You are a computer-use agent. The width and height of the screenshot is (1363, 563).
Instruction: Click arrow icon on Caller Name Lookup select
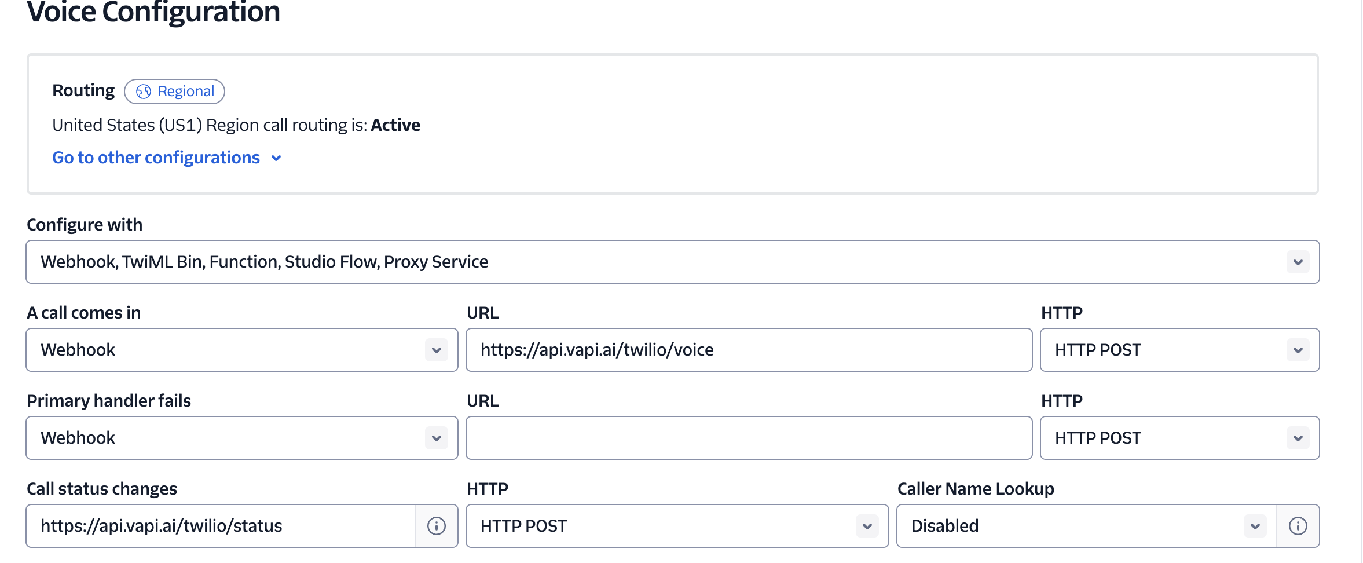point(1255,526)
